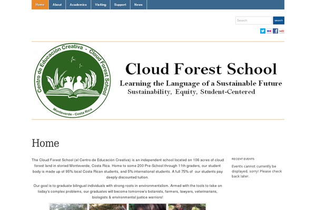The width and height of the screenshot is (316, 210).
Task: Click paragraph starting 'Our goal is to graduate'
Action: [127, 192]
